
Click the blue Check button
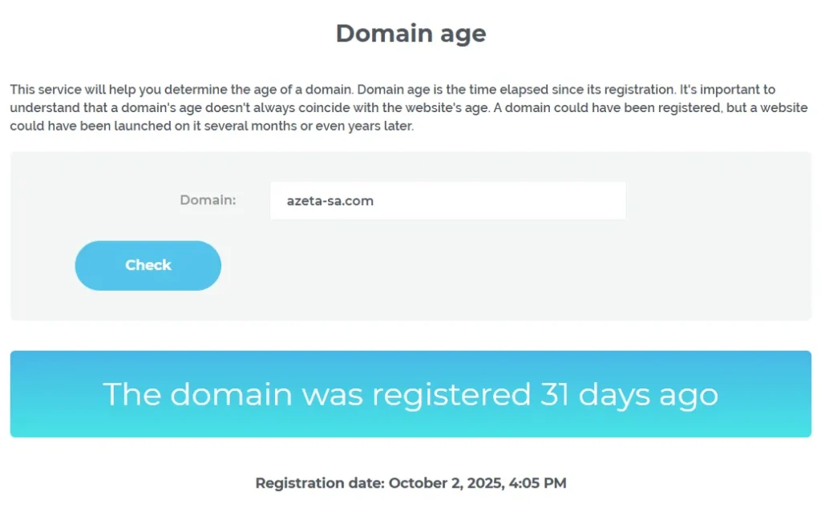point(148,265)
